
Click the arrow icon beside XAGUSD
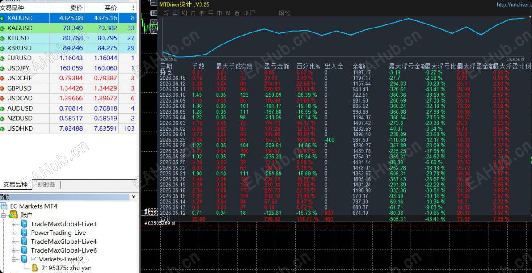[x=2, y=28]
